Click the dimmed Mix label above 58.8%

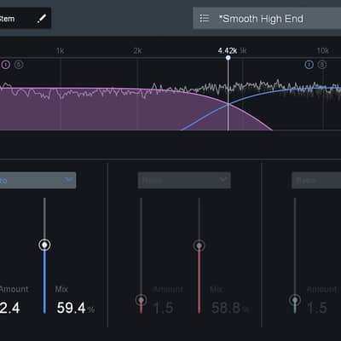point(216,289)
